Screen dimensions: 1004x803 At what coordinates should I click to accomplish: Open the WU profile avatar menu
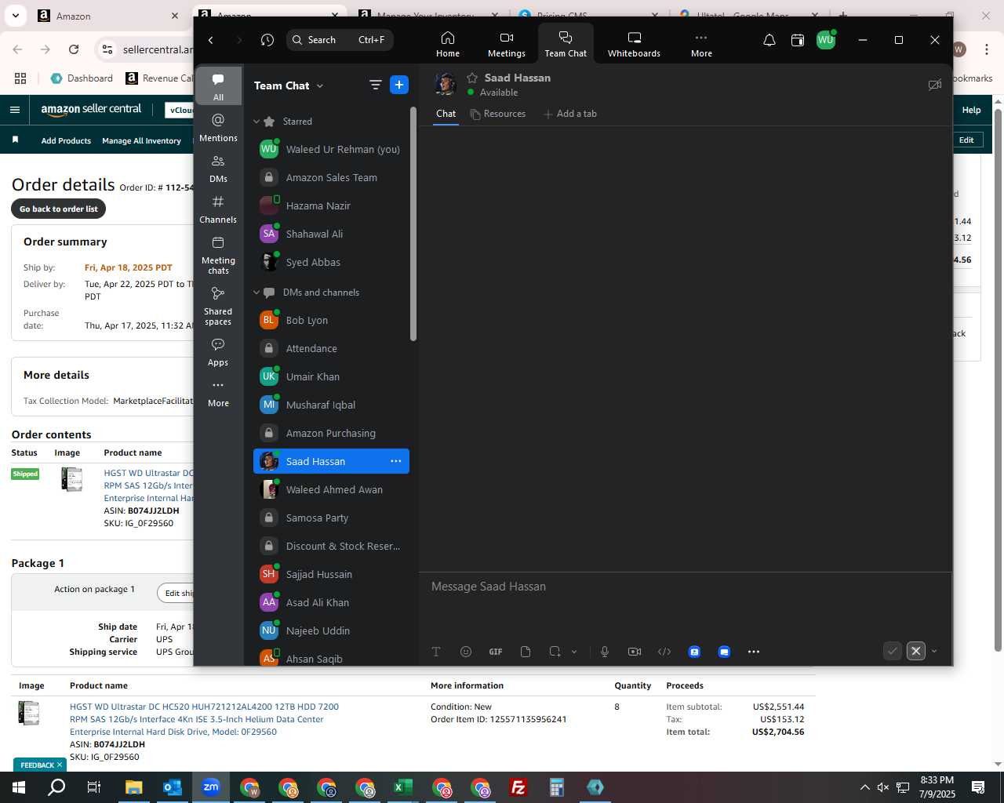click(x=826, y=40)
